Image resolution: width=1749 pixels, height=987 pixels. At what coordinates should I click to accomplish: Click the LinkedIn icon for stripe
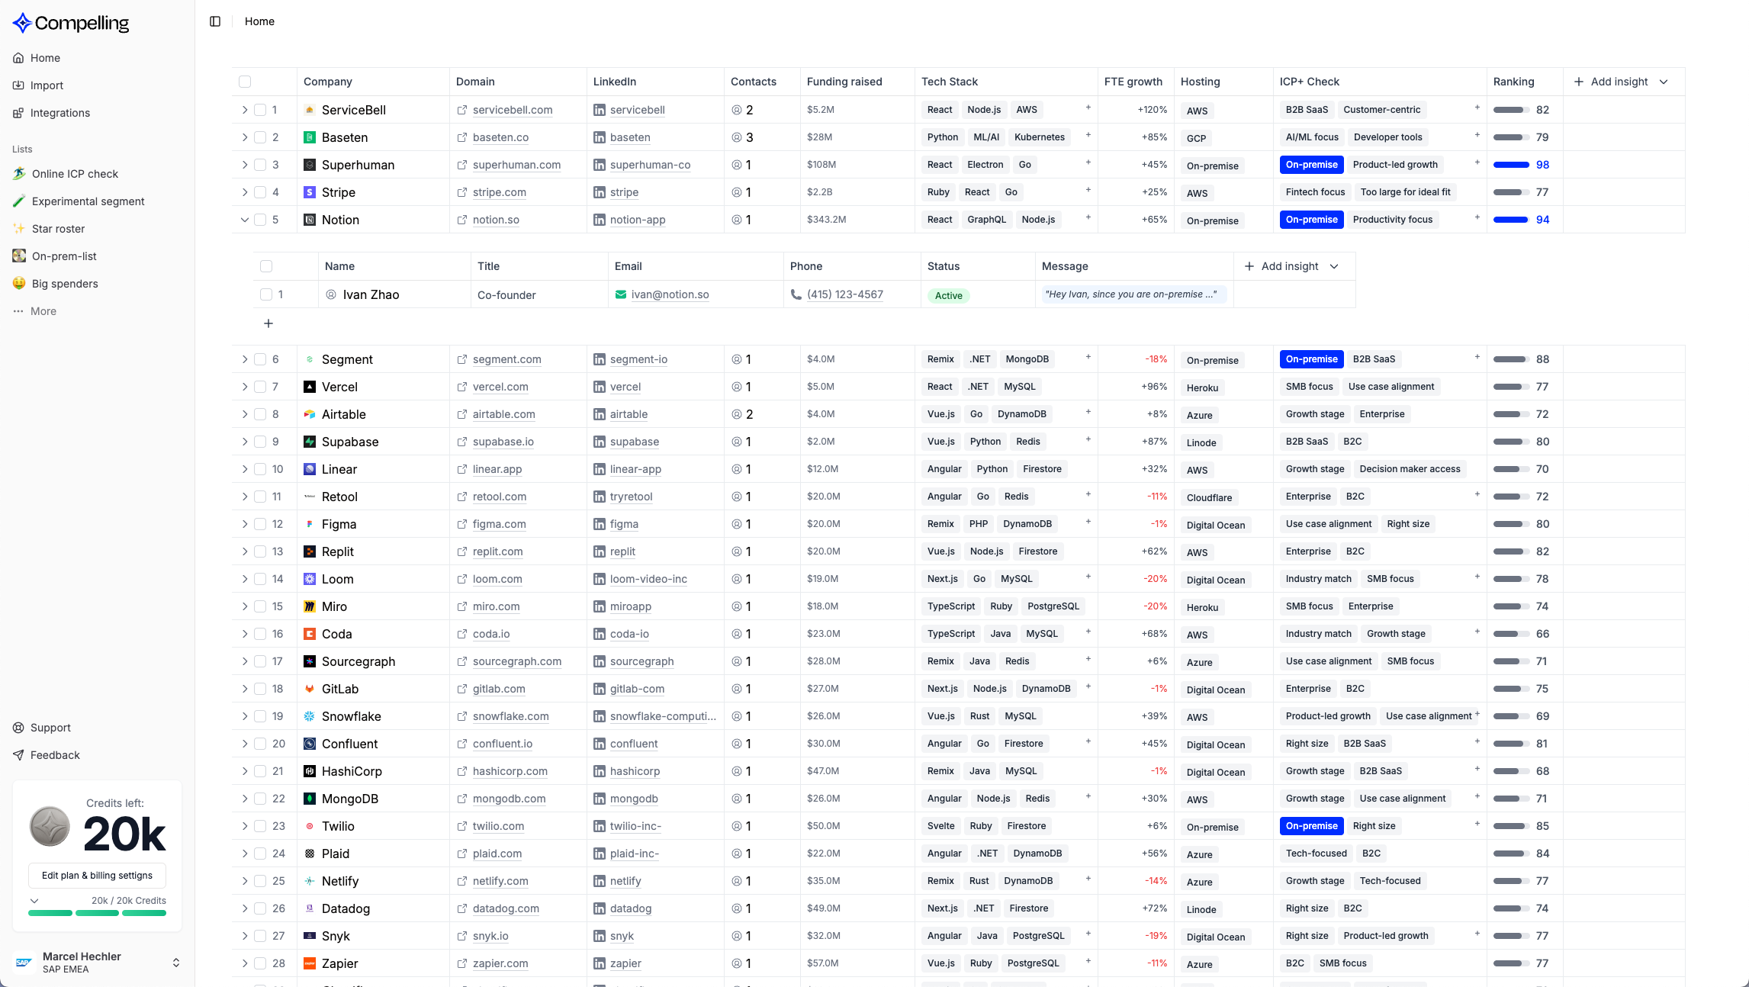[x=600, y=192]
